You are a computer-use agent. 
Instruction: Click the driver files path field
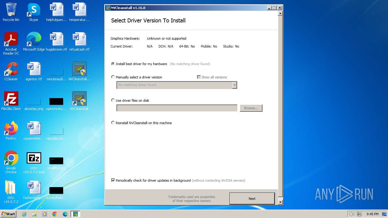(x=177, y=108)
